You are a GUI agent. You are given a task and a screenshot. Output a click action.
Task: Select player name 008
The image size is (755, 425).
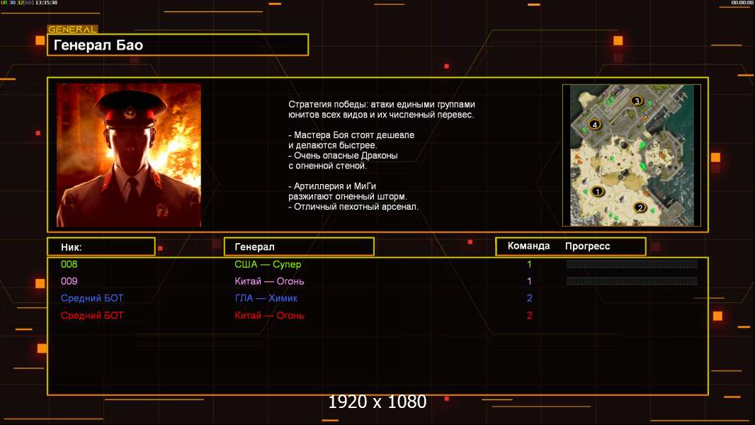tap(69, 264)
